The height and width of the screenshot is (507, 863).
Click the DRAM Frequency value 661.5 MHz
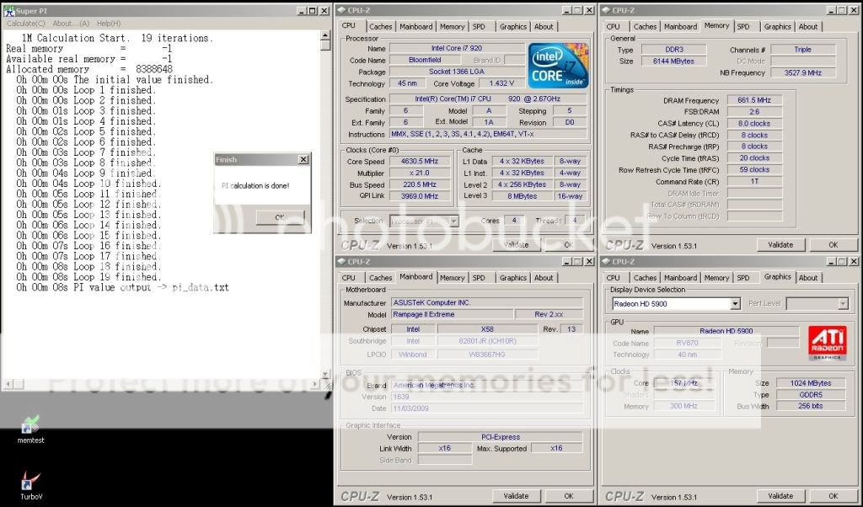[754, 100]
